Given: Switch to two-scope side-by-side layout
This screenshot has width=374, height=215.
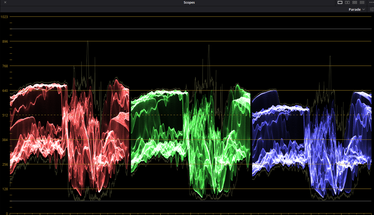Looking at the screenshot, I should click(347, 2).
